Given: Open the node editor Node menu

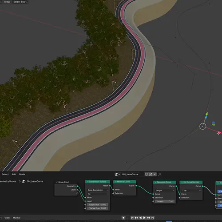Looking at the screenshot, I should [22, 174].
